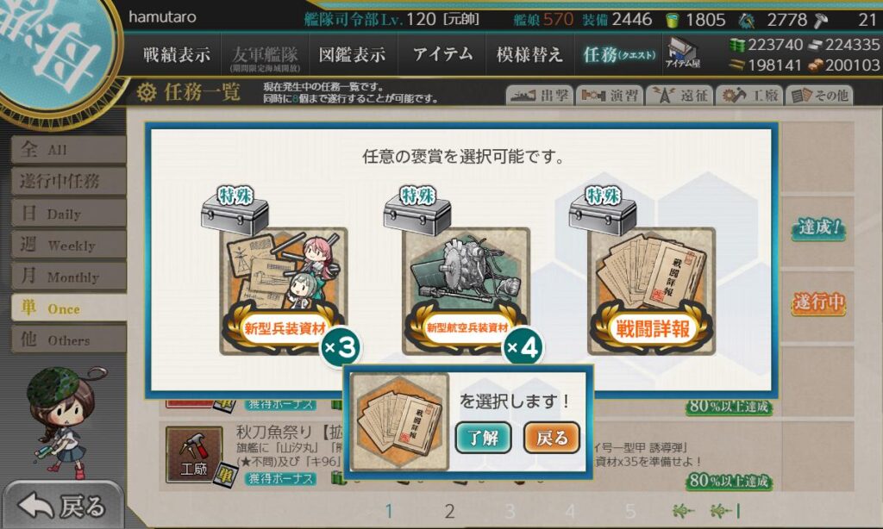Image resolution: width=883 pixels, height=529 pixels.
Task: Click the 工廠 quest hammer icon
Action: coord(194,454)
